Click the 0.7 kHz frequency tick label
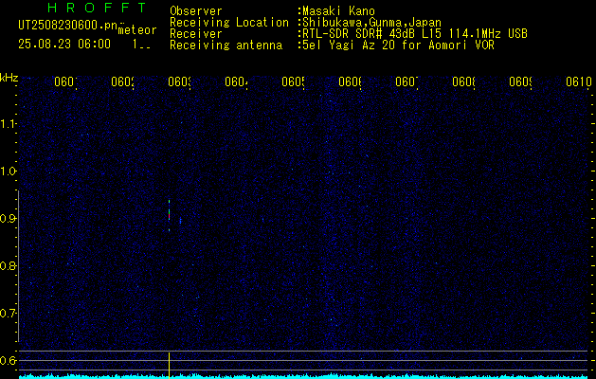The image size is (596, 379). click(x=8, y=314)
